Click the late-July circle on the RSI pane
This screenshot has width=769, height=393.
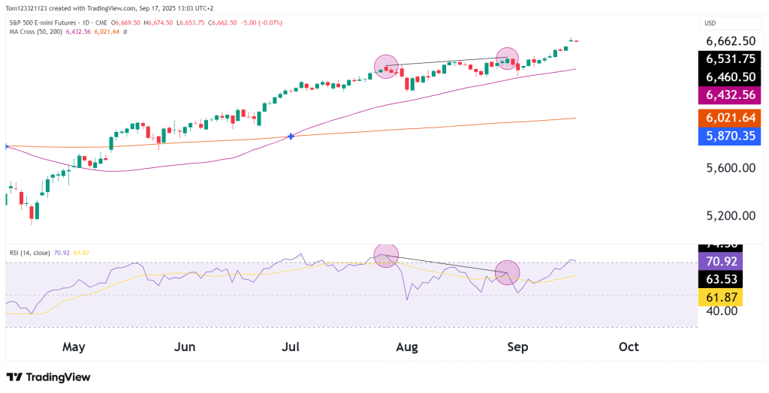[x=386, y=255]
